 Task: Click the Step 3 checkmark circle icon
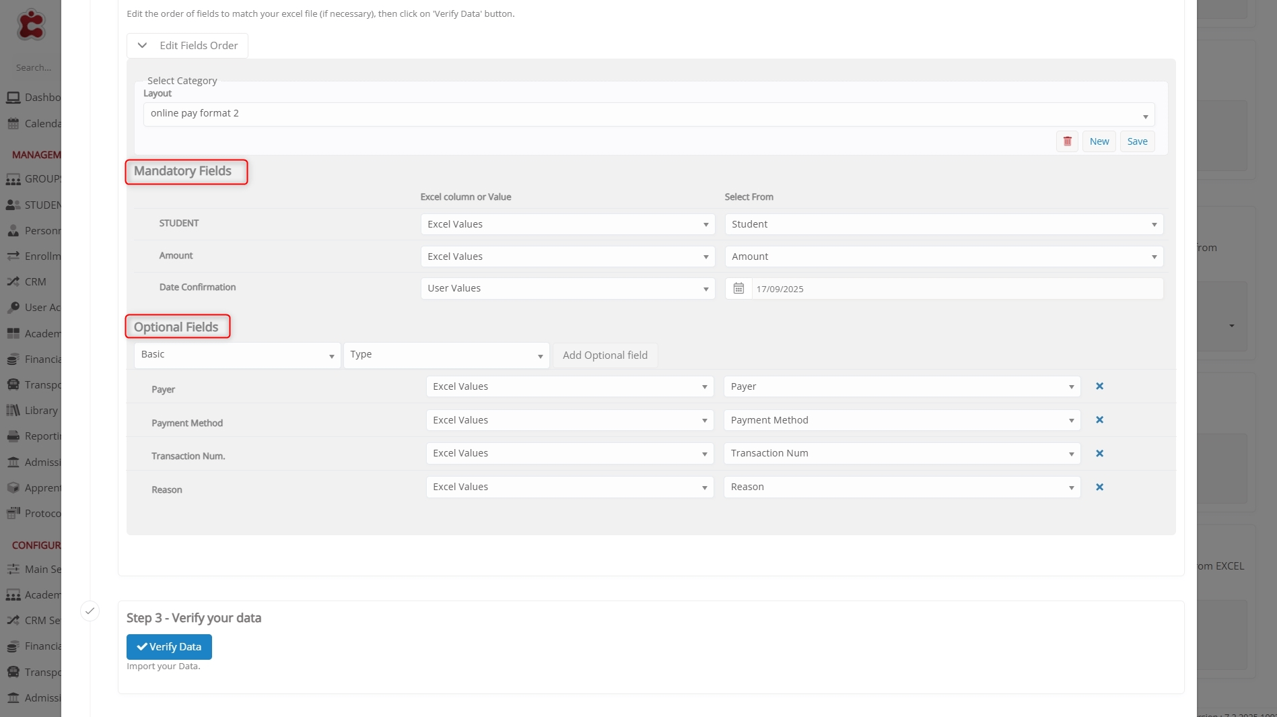(x=90, y=611)
